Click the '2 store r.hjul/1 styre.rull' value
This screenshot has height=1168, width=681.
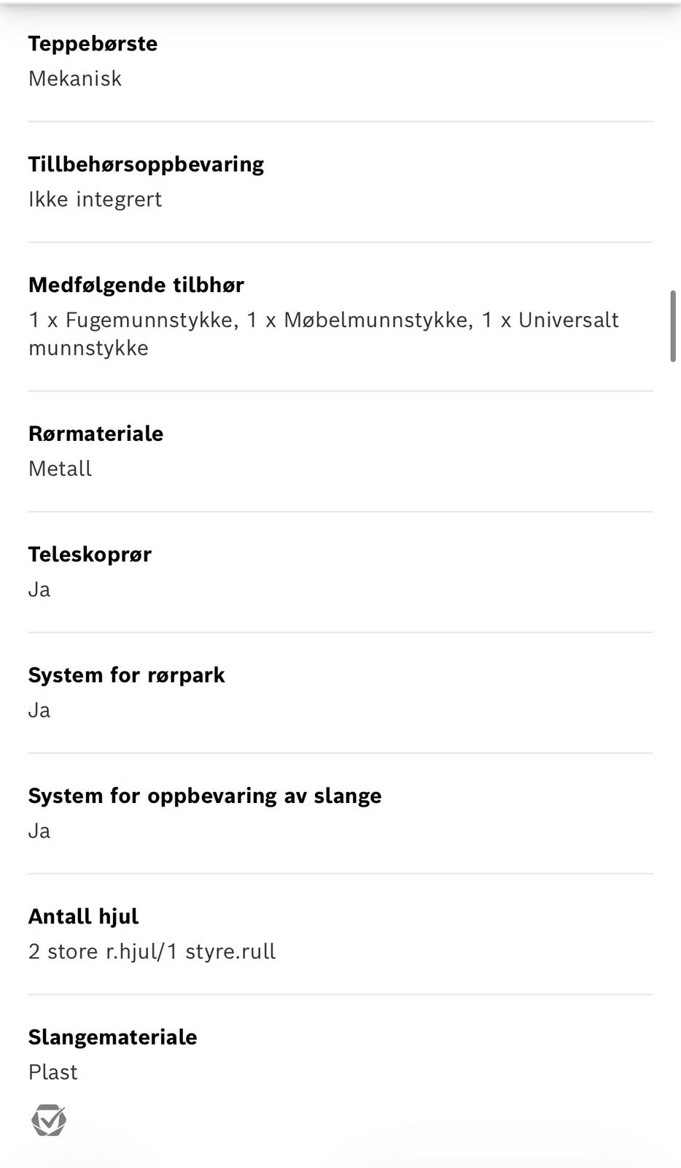[x=152, y=952]
